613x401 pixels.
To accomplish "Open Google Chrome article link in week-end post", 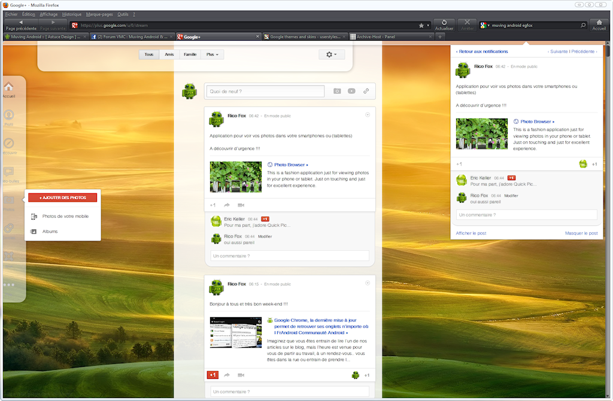I will [321, 326].
